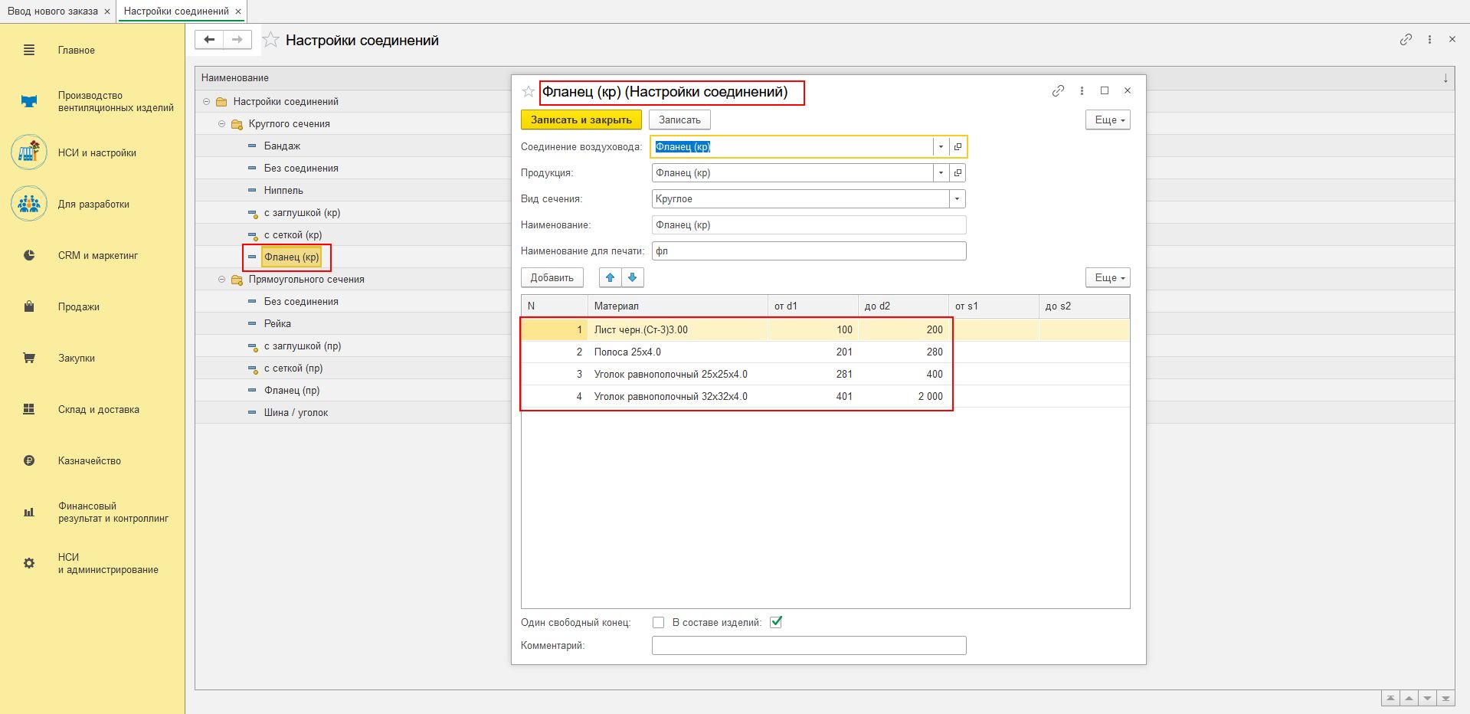Open the Продажи section

79,307
